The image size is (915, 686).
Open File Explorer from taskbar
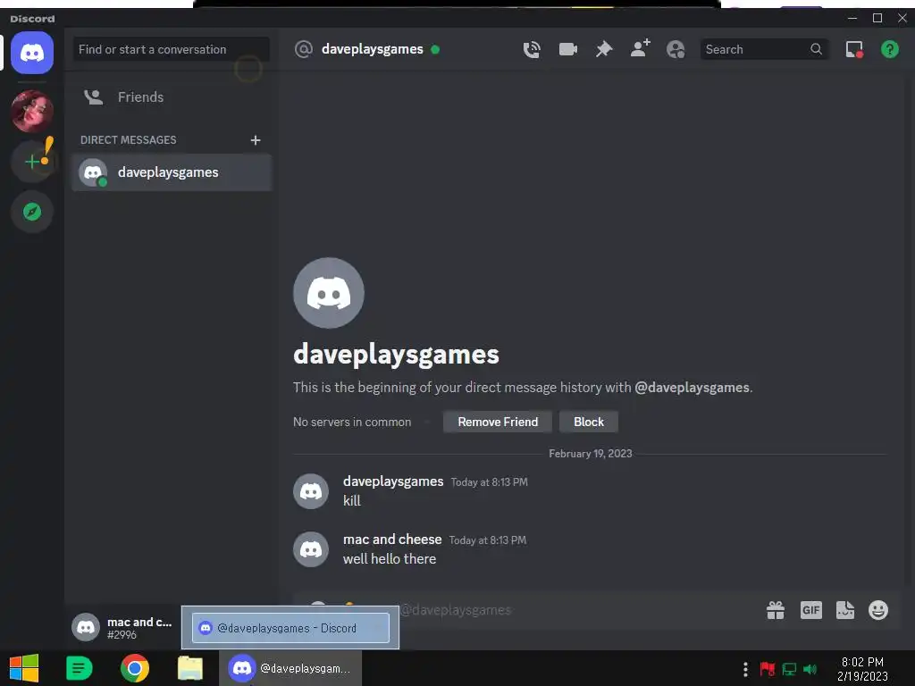click(x=190, y=668)
